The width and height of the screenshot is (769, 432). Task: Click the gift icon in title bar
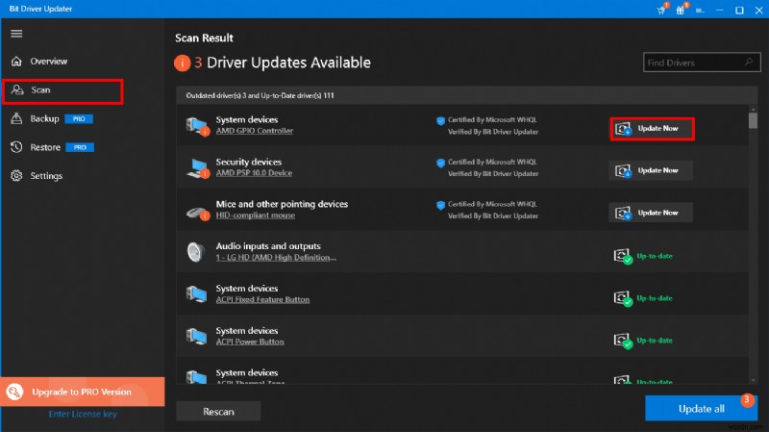[682, 10]
